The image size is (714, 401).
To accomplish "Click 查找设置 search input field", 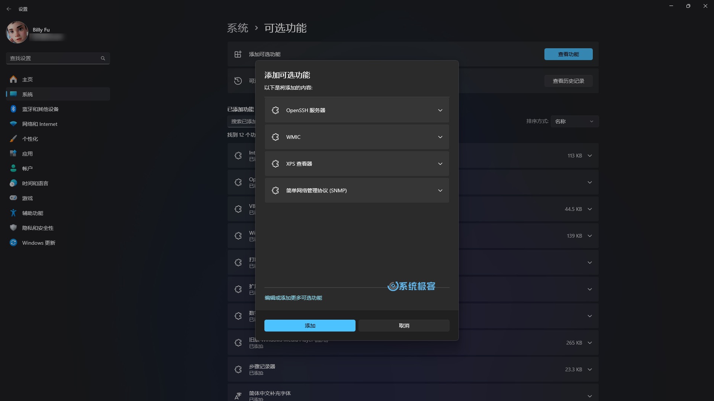I will point(56,58).
